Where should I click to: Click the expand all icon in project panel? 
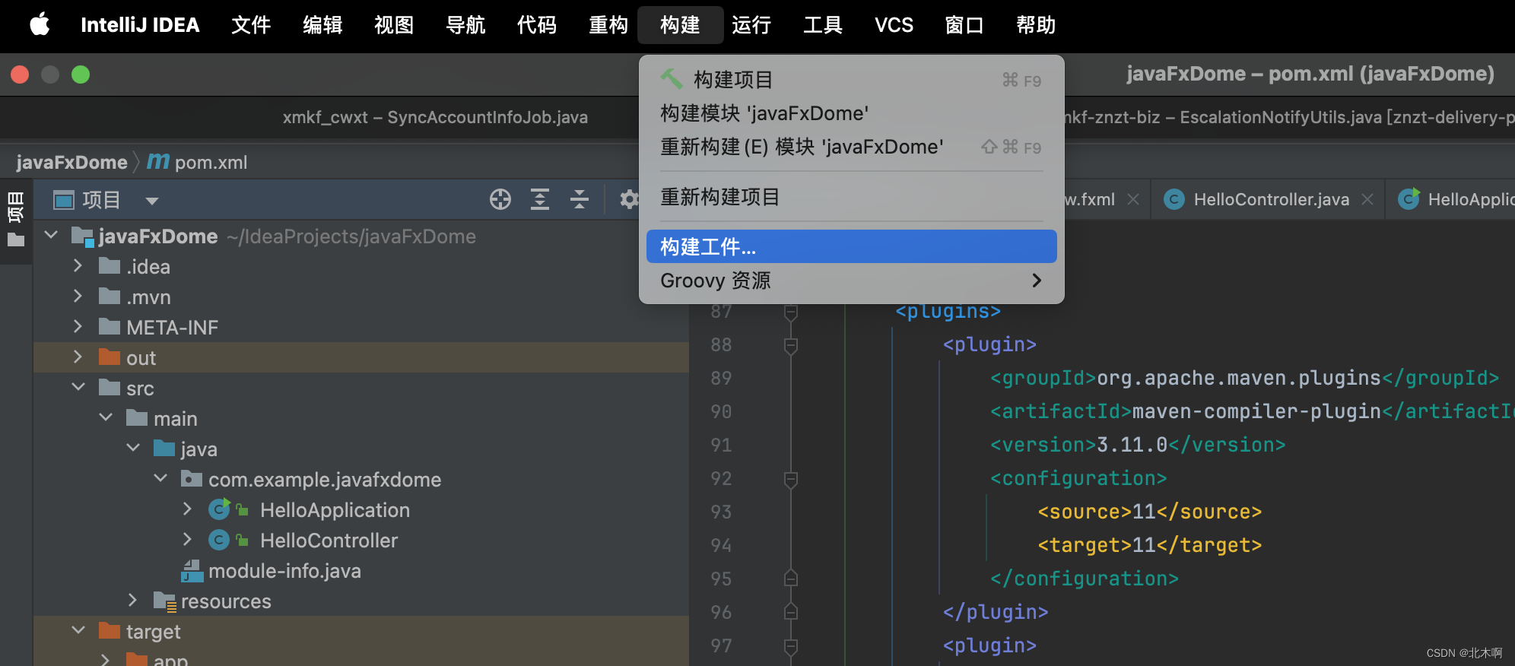tap(540, 199)
